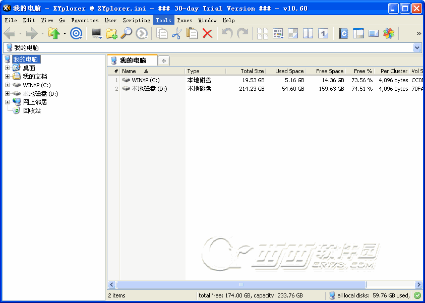Open Find Files magnifier icon
The width and height of the screenshot is (425, 303).
(x=127, y=34)
